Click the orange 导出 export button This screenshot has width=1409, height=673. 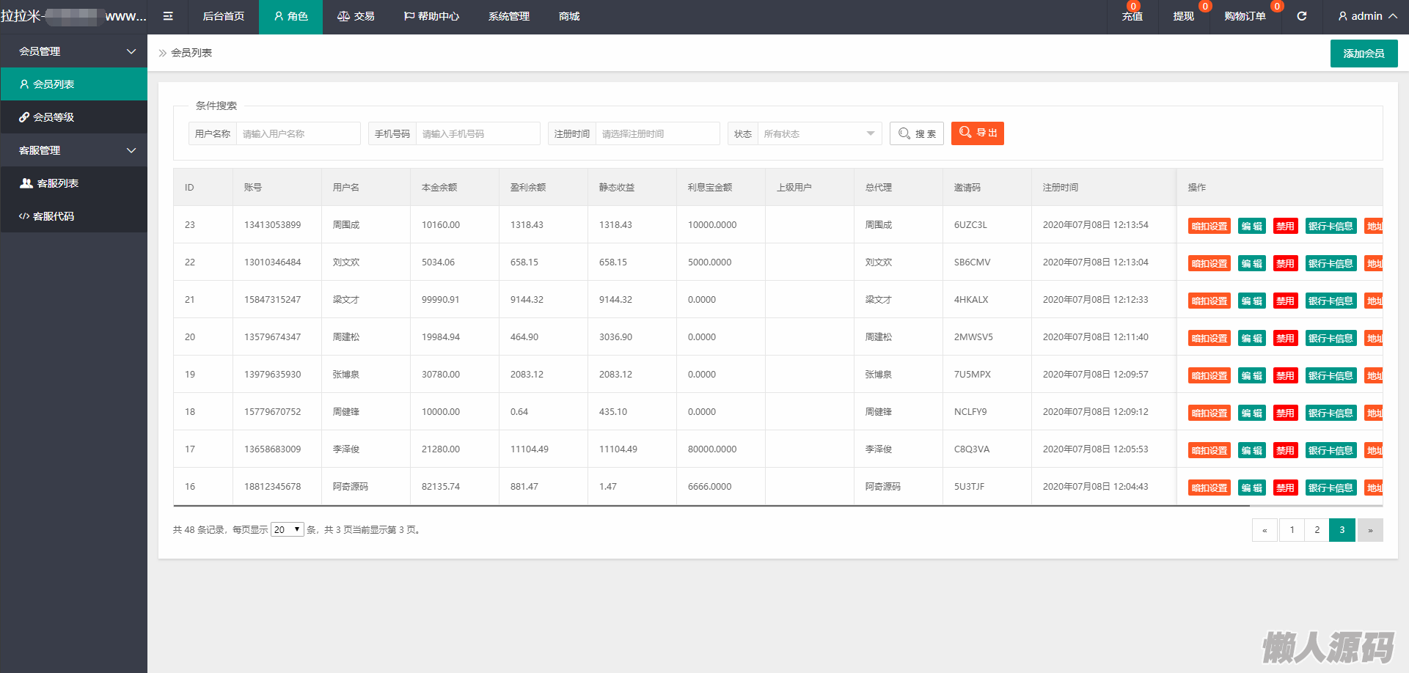977,133
